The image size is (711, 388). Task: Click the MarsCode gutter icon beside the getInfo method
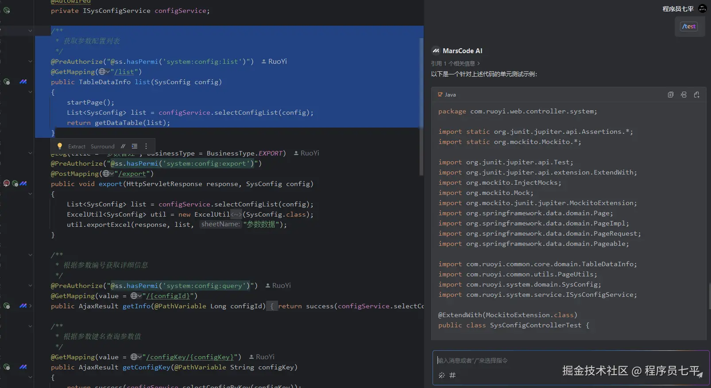(x=23, y=306)
